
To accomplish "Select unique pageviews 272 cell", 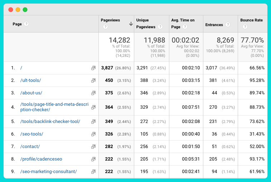I will (x=144, y=121).
